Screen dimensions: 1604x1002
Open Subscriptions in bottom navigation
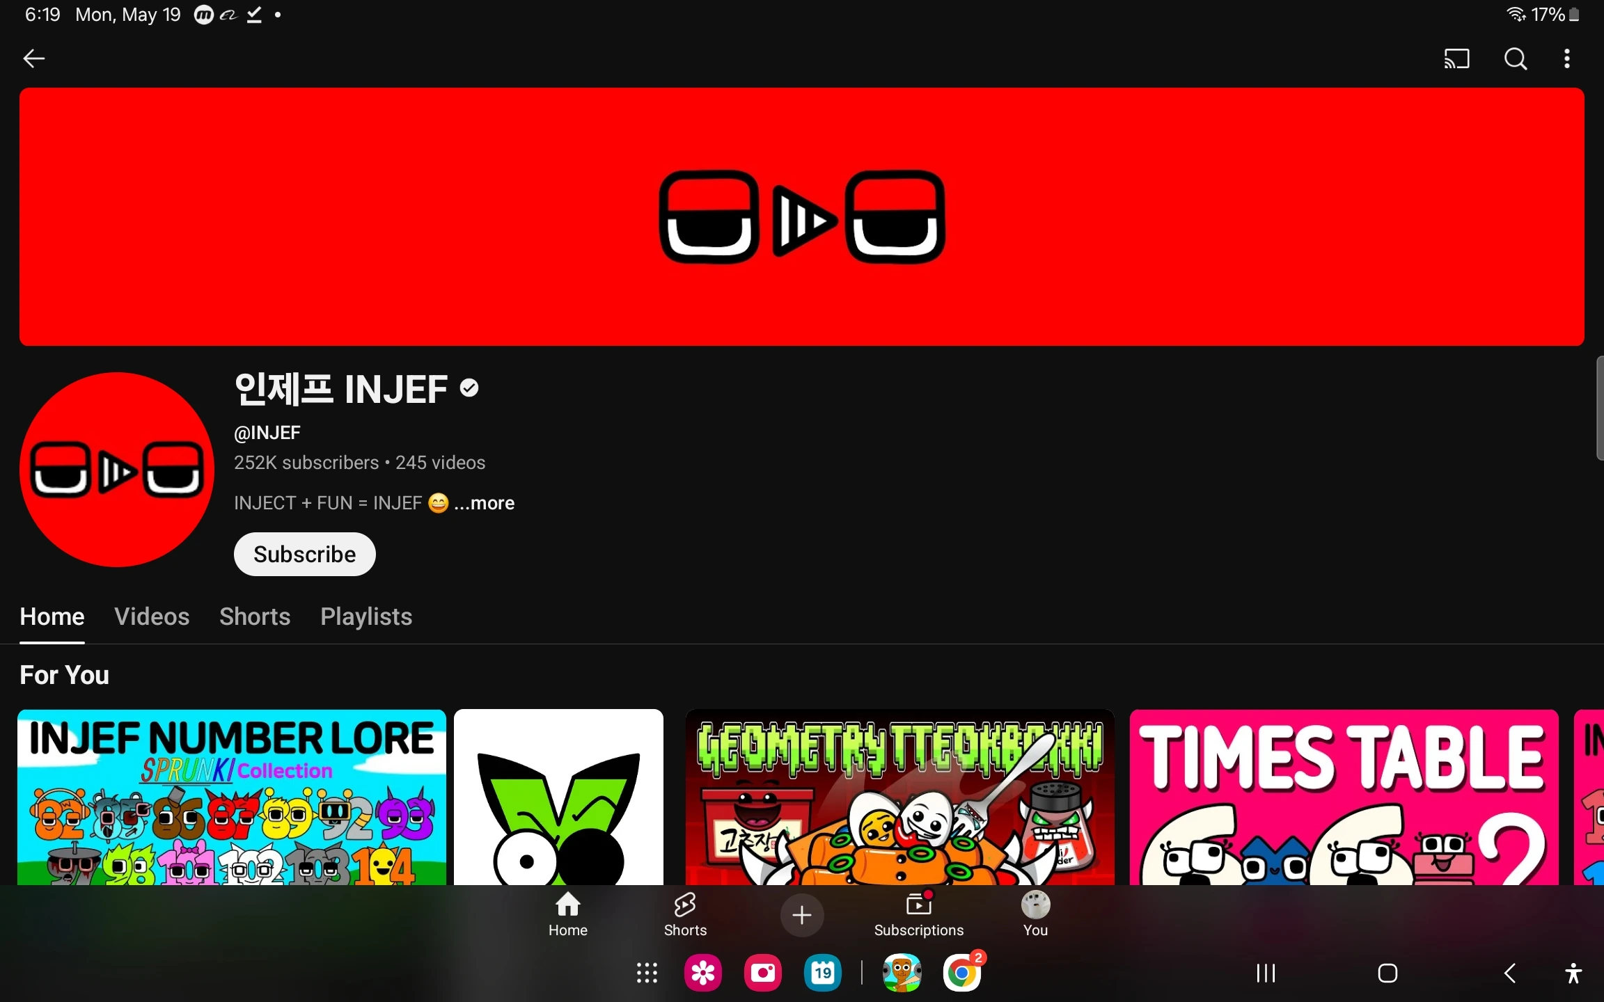click(918, 914)
